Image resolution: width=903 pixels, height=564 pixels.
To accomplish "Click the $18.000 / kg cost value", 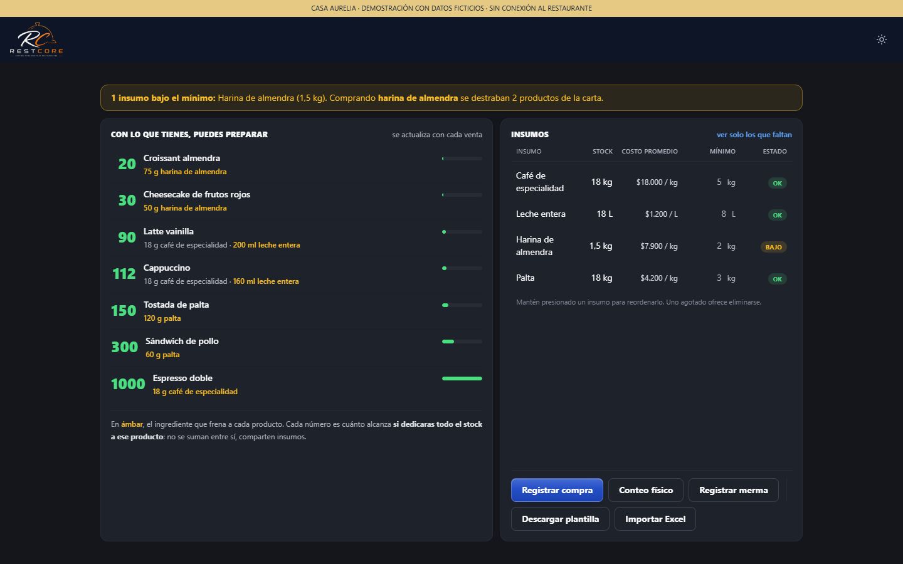I will pyautogui.click(x=657, y=182).
